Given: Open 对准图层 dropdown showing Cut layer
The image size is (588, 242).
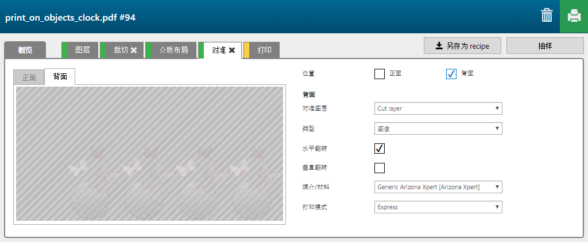Looking at the screenshot, I should point(438,108).
